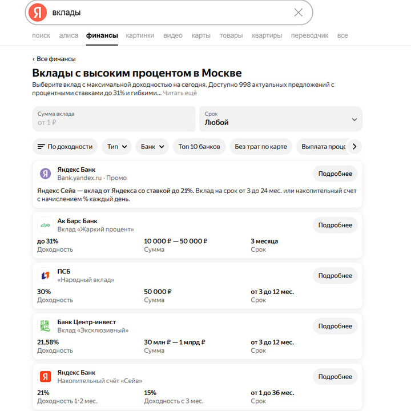Image resolution: width=411 pixels, height=411 pixels.
Task: Click Вклад «Жаркий процент» subtitle
Action: 96,229
